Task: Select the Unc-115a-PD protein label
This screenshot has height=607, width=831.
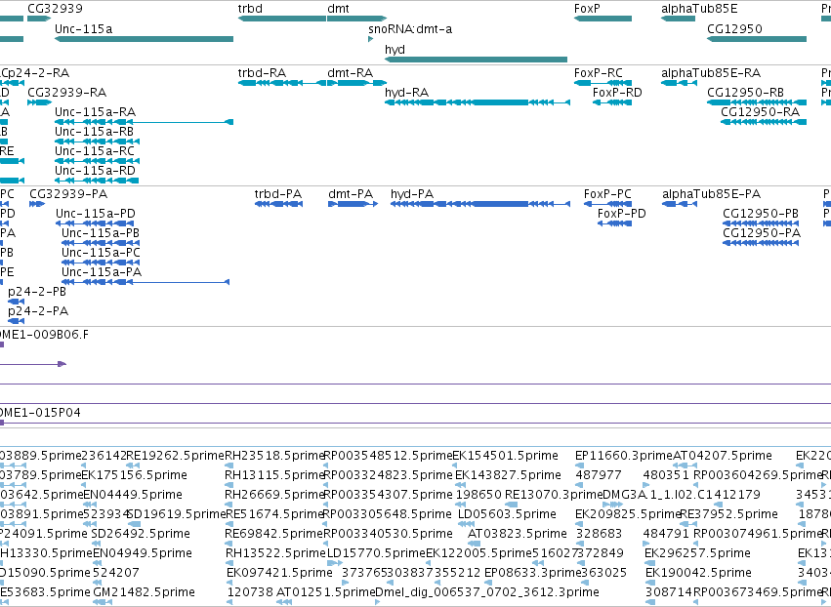Action: coord(96,214)
